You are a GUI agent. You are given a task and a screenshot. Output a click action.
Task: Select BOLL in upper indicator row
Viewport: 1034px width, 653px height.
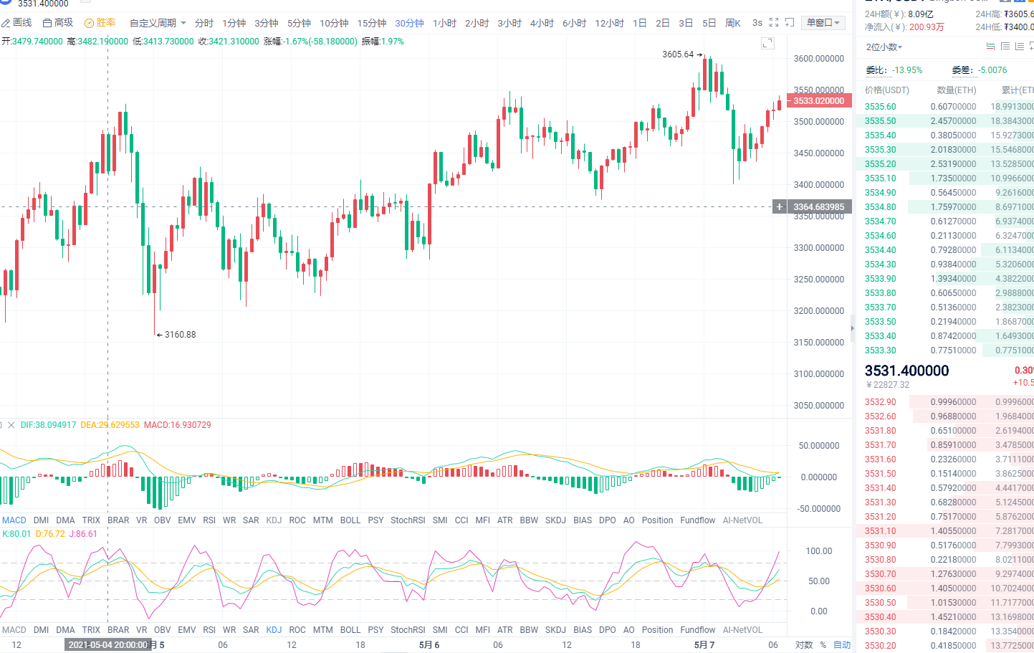point(350,520)
